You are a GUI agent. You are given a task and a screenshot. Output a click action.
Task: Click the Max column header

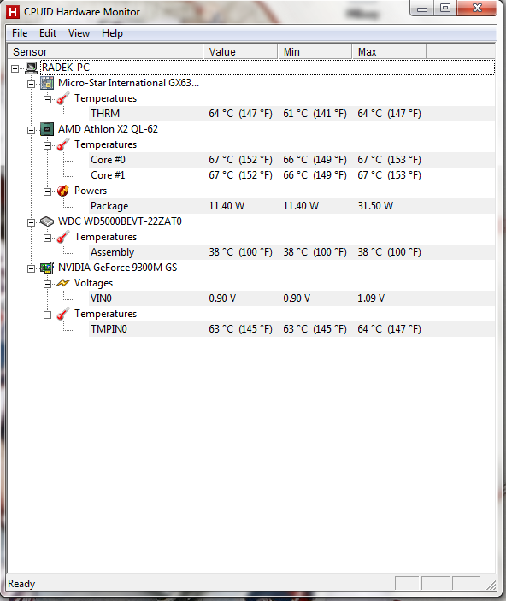pos(389,52)
